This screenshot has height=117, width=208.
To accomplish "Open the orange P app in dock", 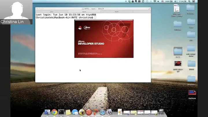I will pos(96,112).
